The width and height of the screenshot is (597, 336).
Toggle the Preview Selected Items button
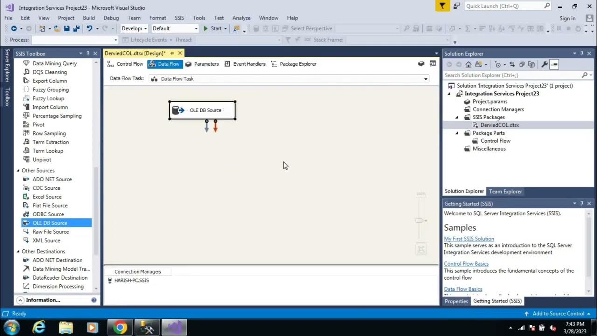554,64
